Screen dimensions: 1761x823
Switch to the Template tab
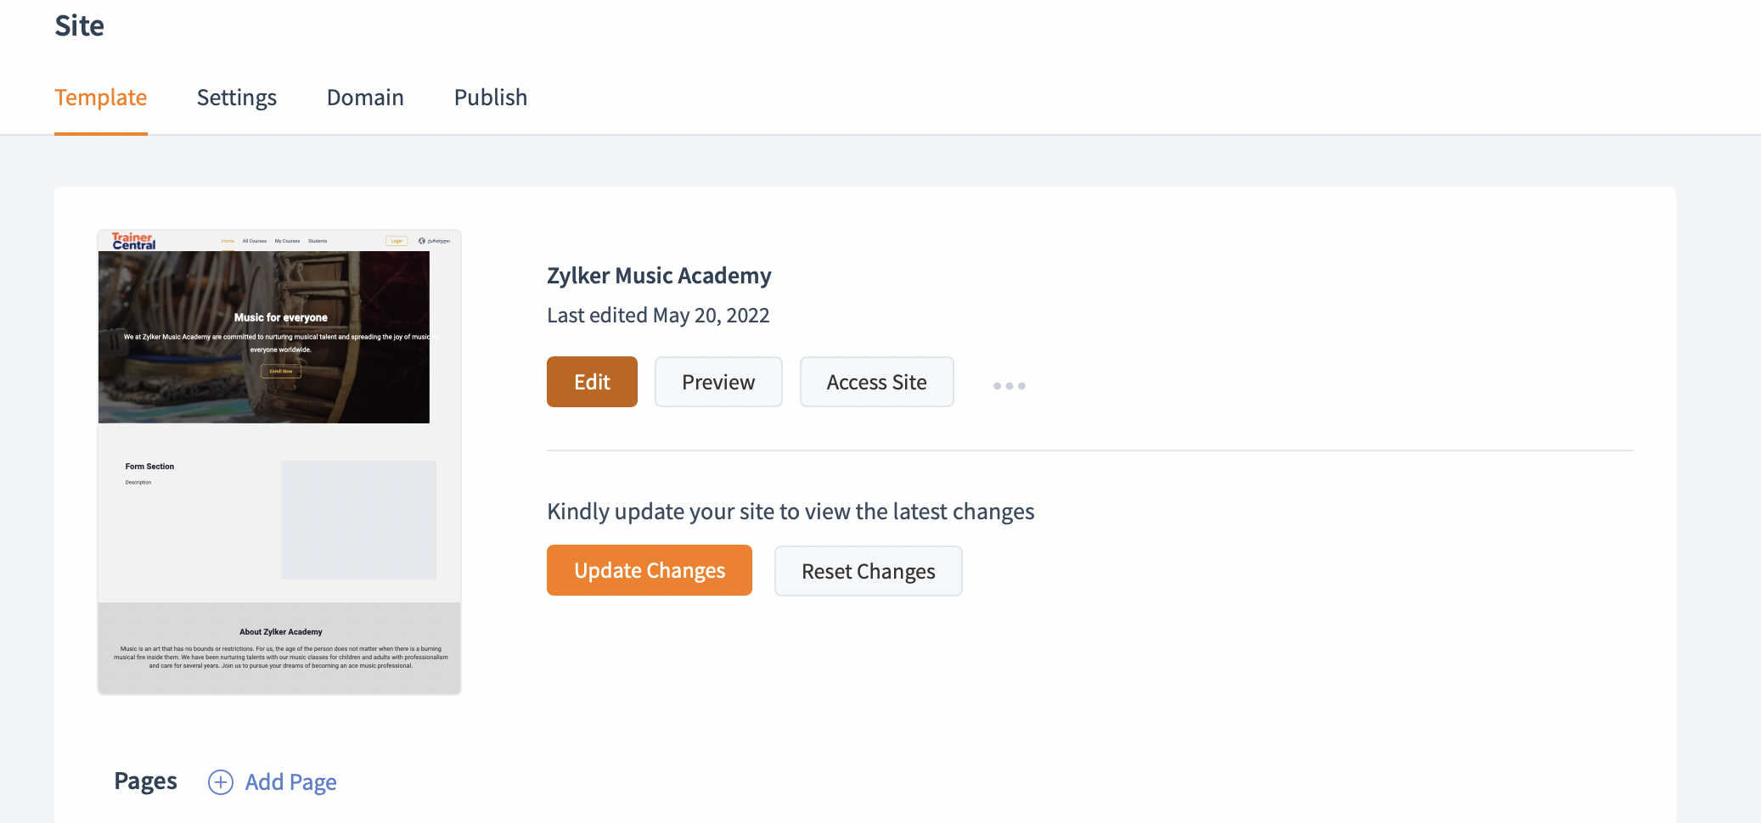pos(101,98)
